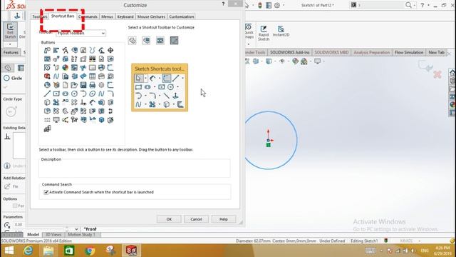Click Apply Scene icon in view toolbar
This screenshot has height=257, width=456.
click(304, 61)
